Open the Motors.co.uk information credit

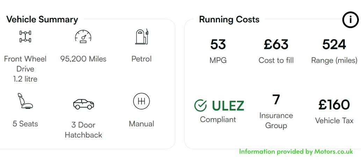296,152
